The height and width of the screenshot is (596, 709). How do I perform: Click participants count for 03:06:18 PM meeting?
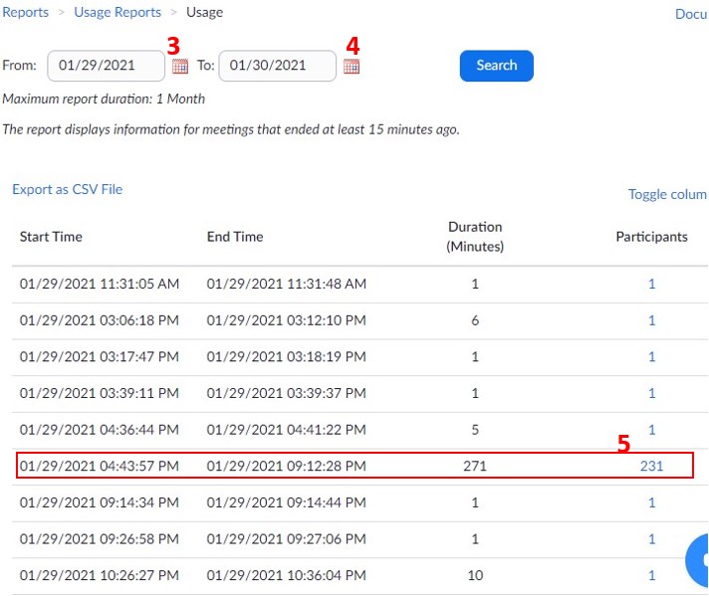click(x=652, y=320)
